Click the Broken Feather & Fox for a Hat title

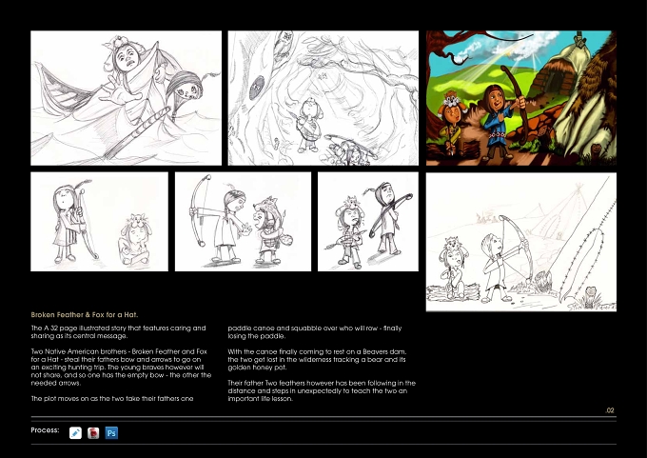click(84, 314)
